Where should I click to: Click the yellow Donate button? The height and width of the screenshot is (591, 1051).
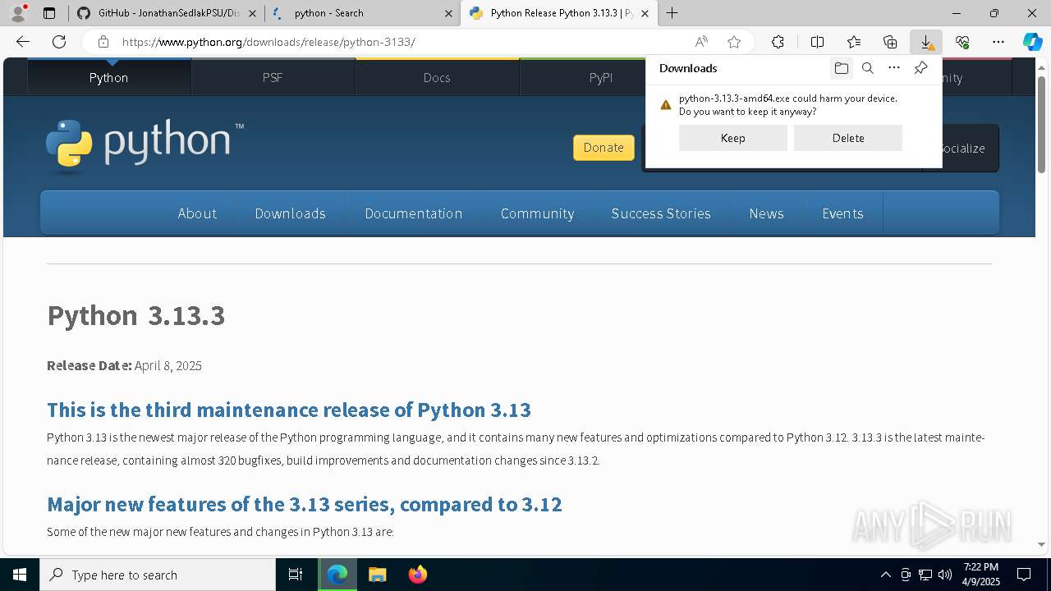[604, 148]
